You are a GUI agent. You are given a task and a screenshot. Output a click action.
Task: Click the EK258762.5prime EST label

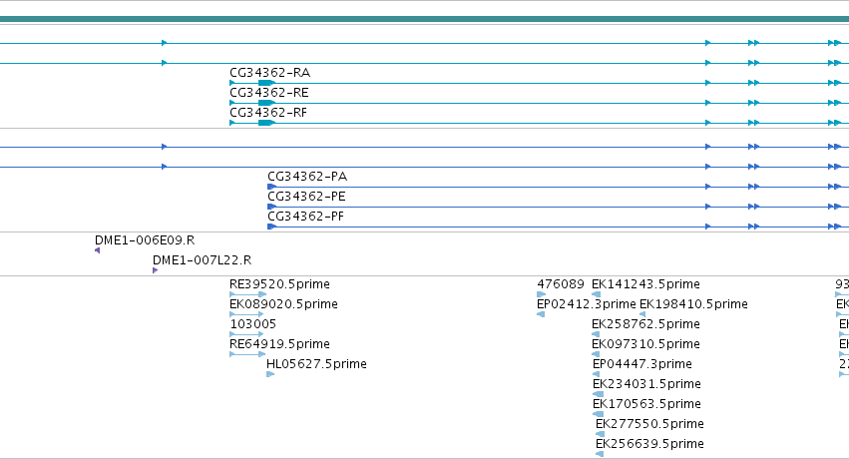pos(645,324)
